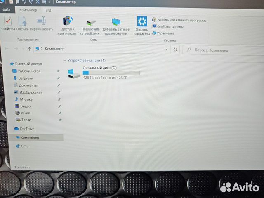Image resolution: width=264 pixels, height=198 pixels.
Task: Go up one folder level arrow
Action: (29, 49)
